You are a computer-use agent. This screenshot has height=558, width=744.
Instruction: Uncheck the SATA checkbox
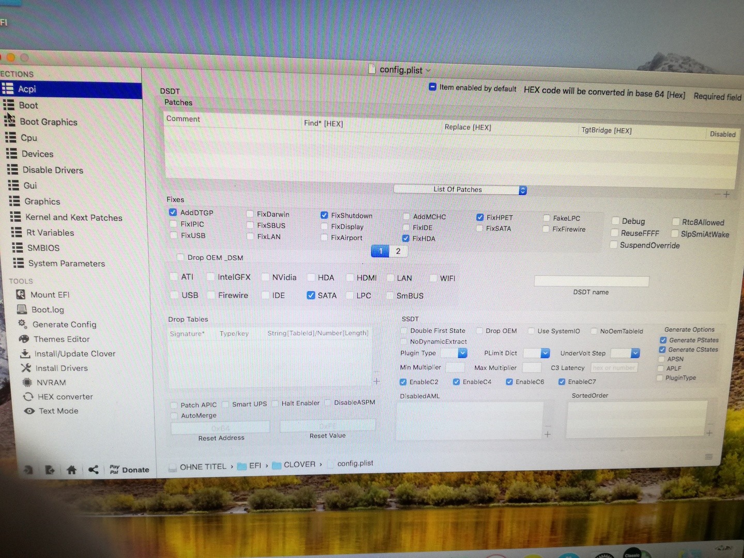311,295
